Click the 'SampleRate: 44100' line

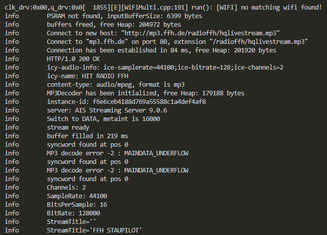coord(77,196)
